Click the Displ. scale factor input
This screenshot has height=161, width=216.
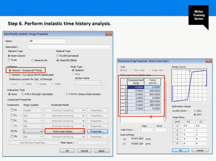pyautogui.click(x=145, y=130)
